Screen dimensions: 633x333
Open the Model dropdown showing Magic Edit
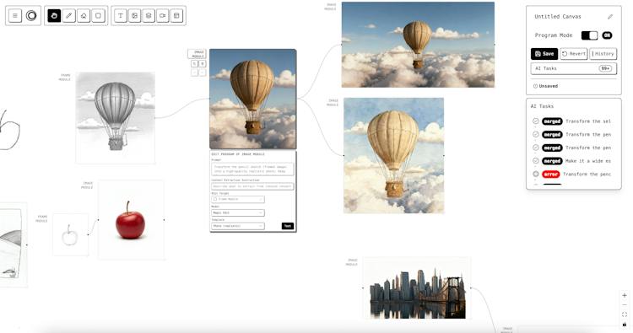[238, 212]
